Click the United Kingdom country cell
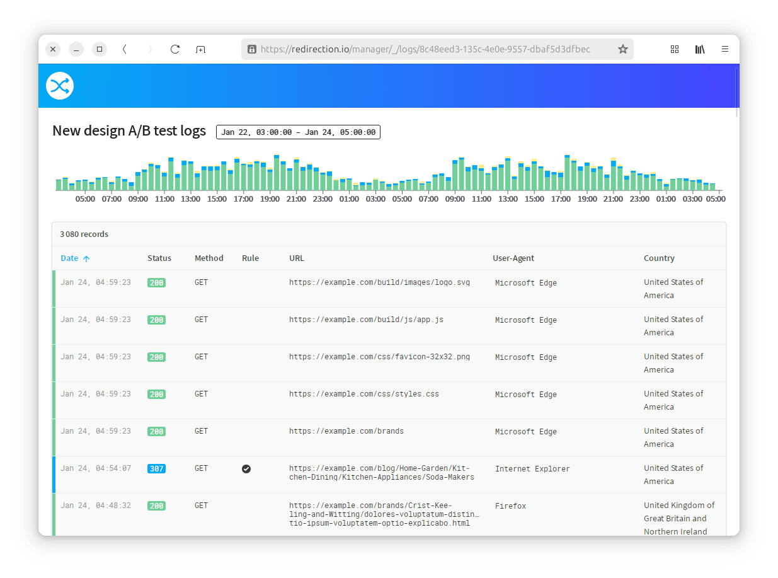Screen dimensions: 778x578 pos(679,518)
